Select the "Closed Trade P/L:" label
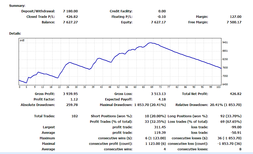Image resolution: width=253 pixels, height=154 pixels. pyautogui.click(x=41, y=17)
